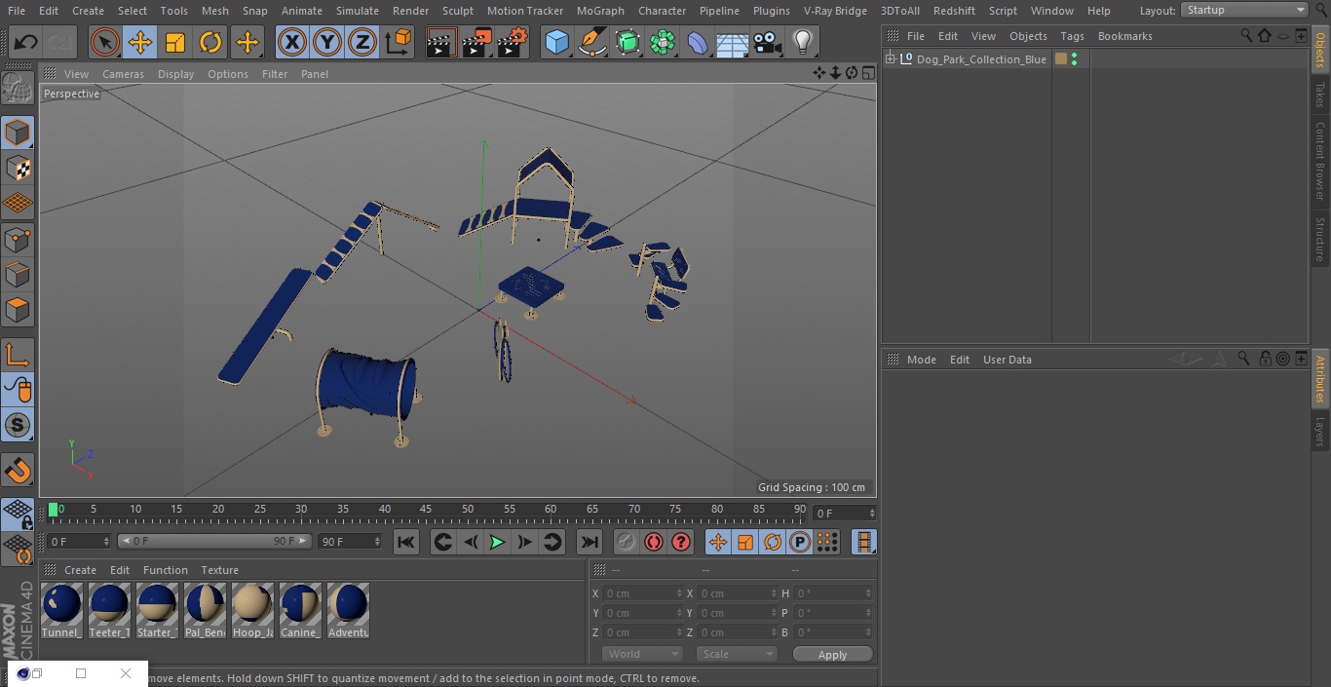Open Objects panel Tags menu
The width and height of the screenshot is (1331, 687).
(x=1072, y=36)
